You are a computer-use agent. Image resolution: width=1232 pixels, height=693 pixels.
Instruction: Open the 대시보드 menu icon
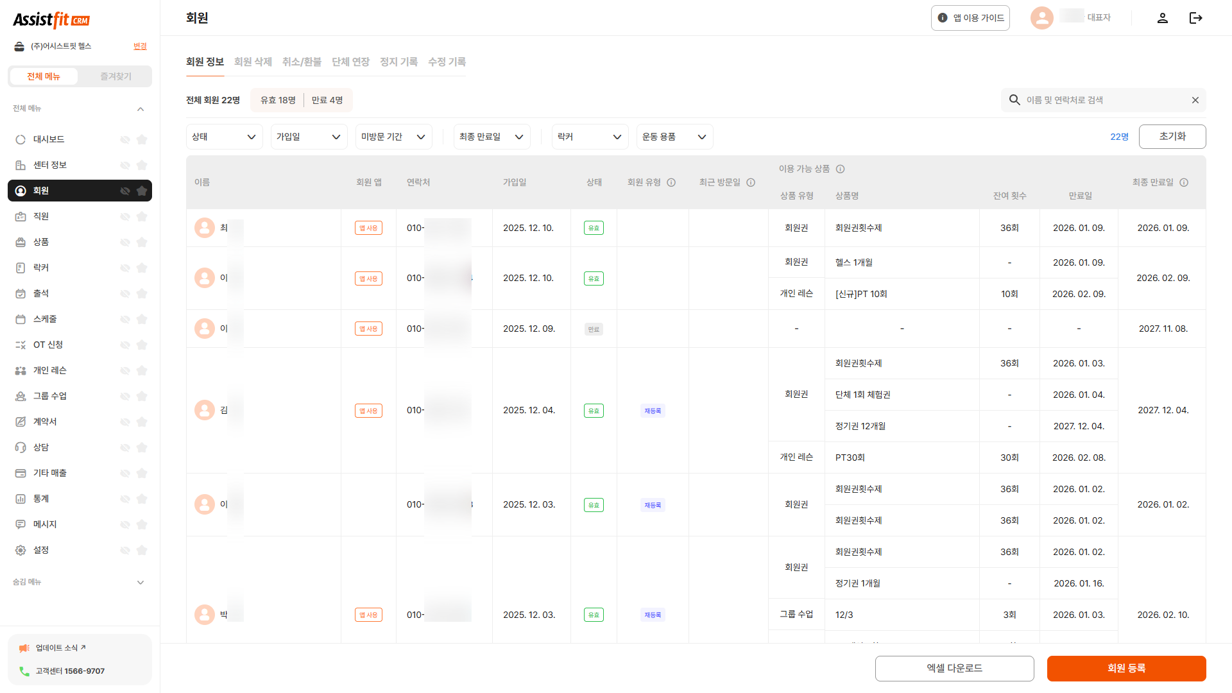20,139
